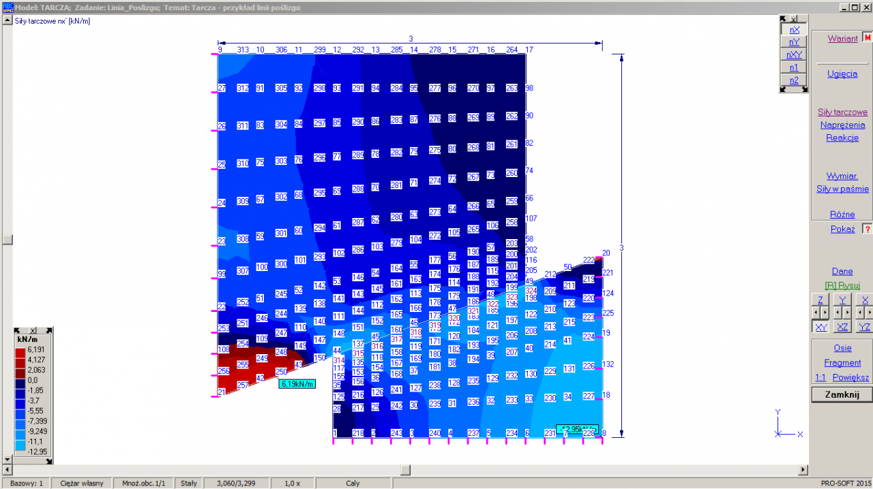Viewport: 873px width, 489px height.
Task: Click the horizontal scrollbar thumb at bottom
Action: (405, 470)
